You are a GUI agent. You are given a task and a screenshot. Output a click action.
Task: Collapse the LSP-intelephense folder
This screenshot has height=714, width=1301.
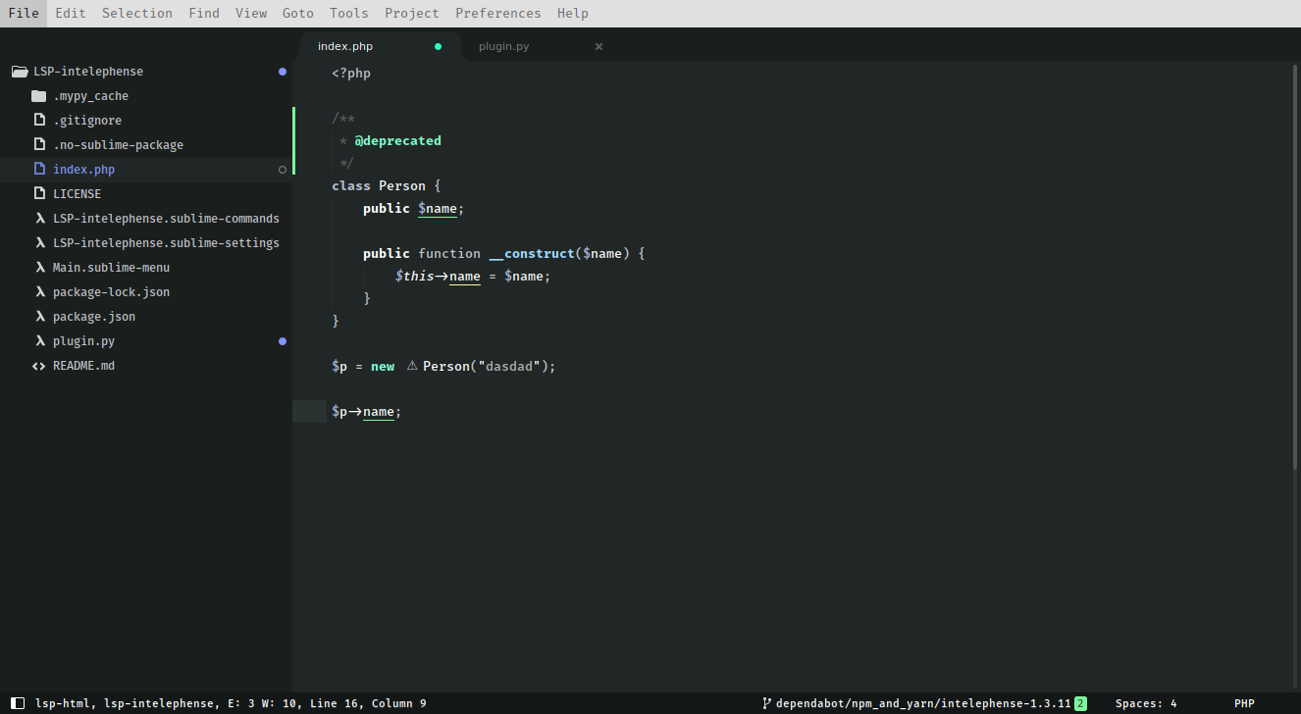88,72
